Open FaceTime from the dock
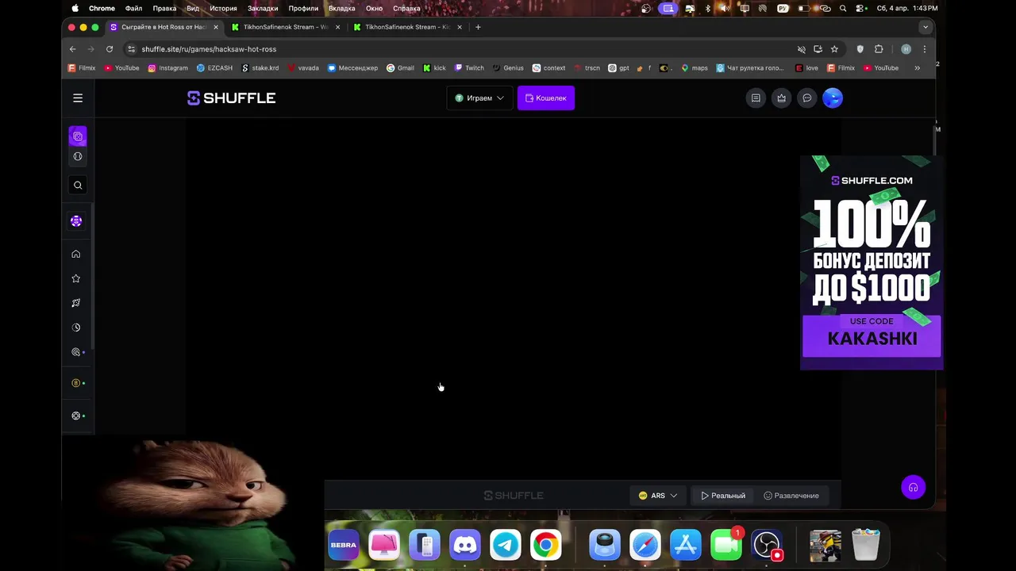The width and height of the screenshot is (1016, 571). click(x=726, y=545)
